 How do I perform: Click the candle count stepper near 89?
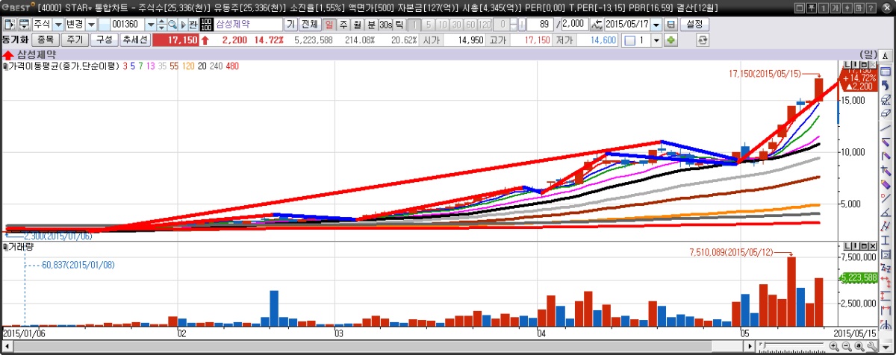[514, 24]
